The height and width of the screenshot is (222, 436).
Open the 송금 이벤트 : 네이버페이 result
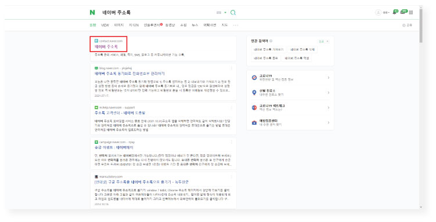pyautogui.click(x=114, y=147)
